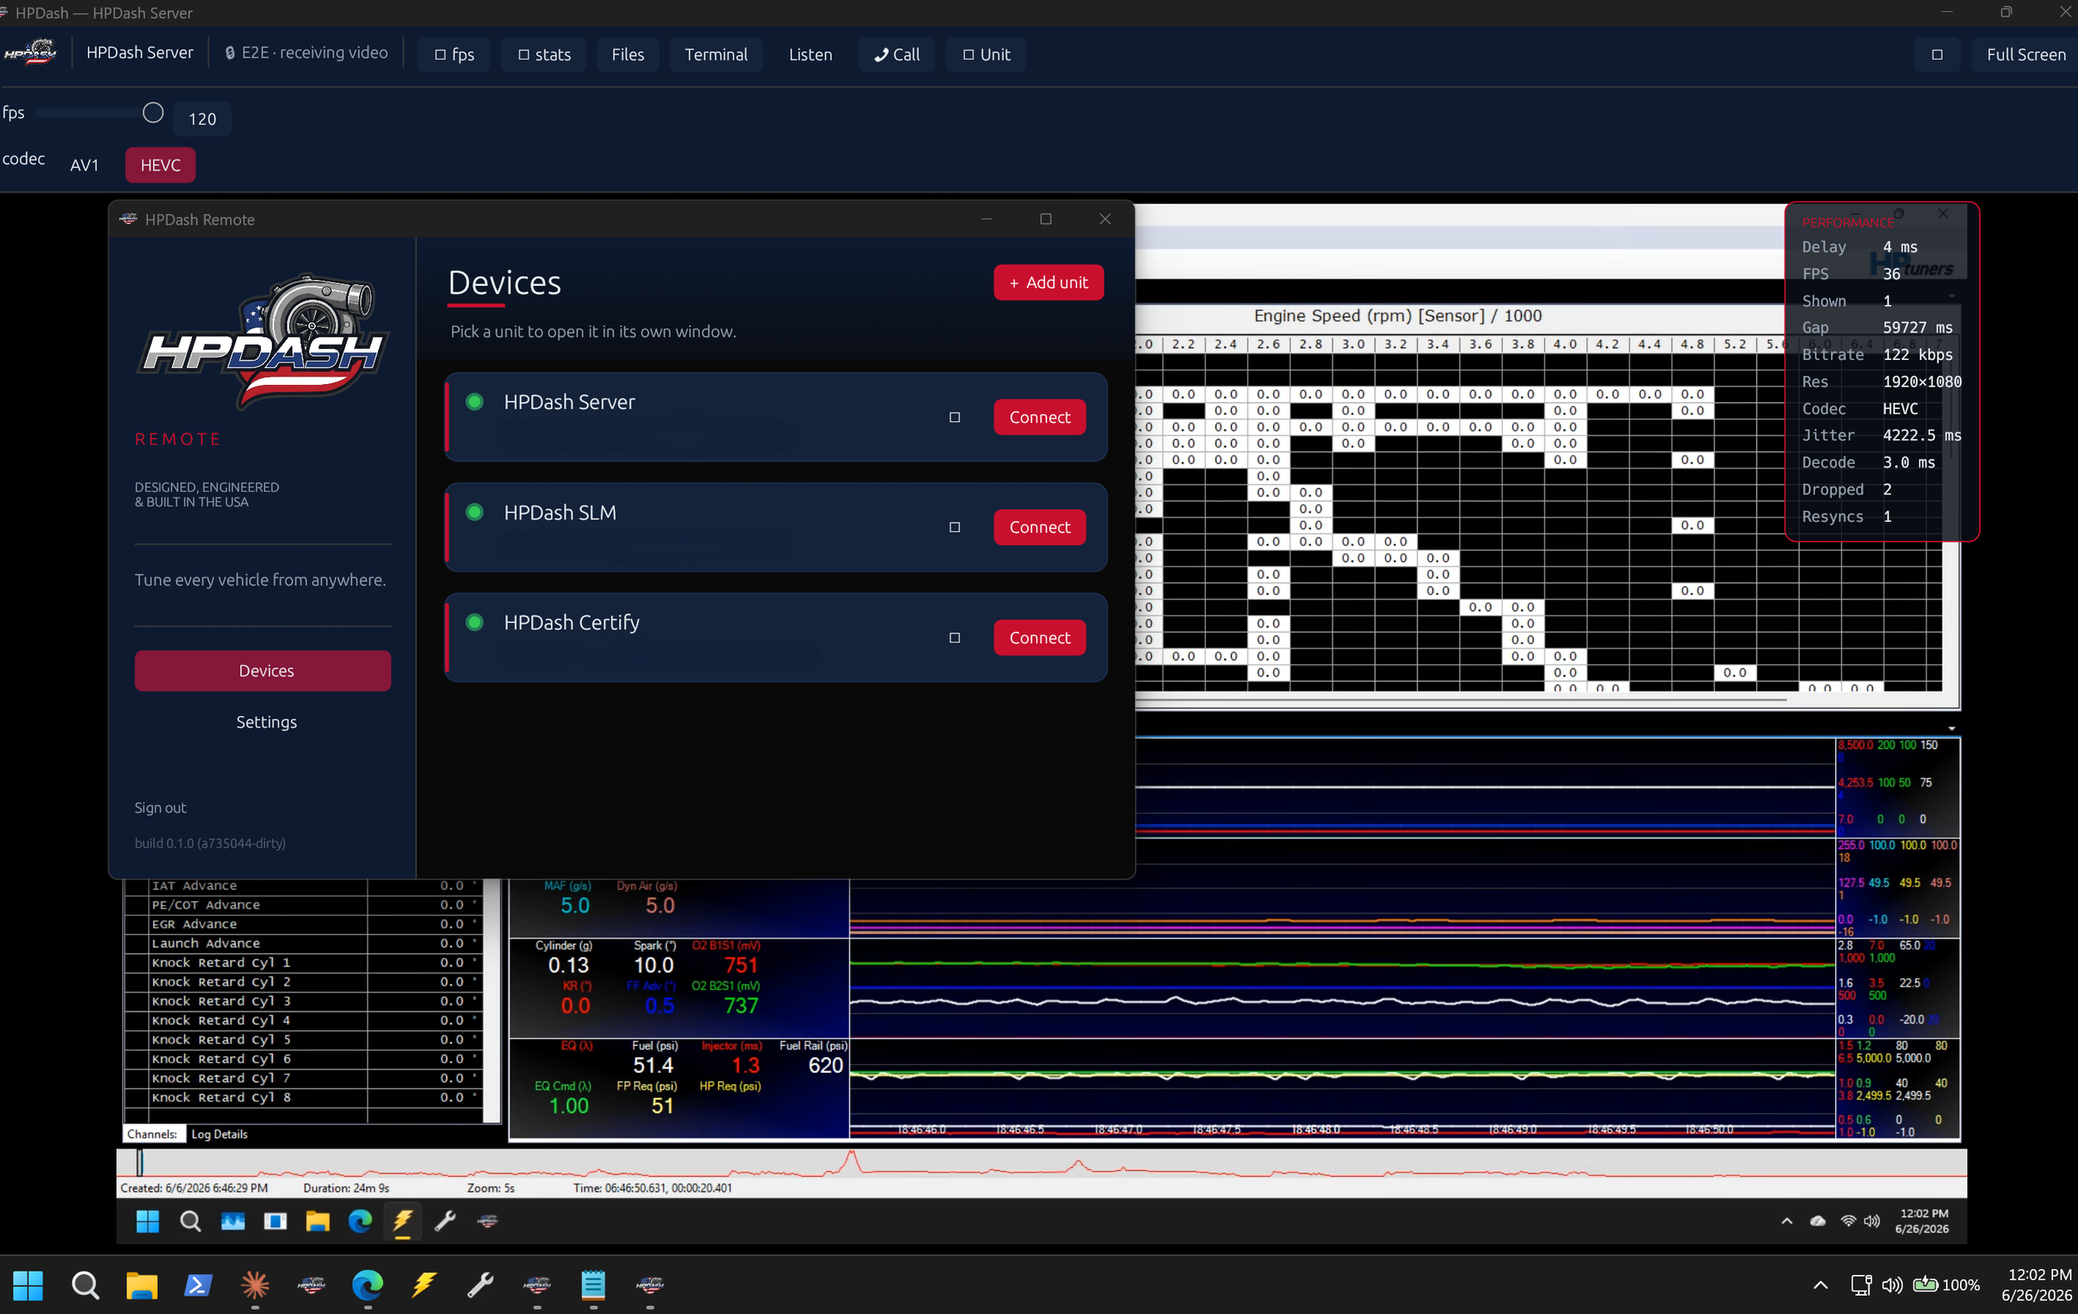Image resolution: width=2078 pixels, height=1314 pixels.
Task: Click the red log overview timeline strip
Action: point(1041,1163)
